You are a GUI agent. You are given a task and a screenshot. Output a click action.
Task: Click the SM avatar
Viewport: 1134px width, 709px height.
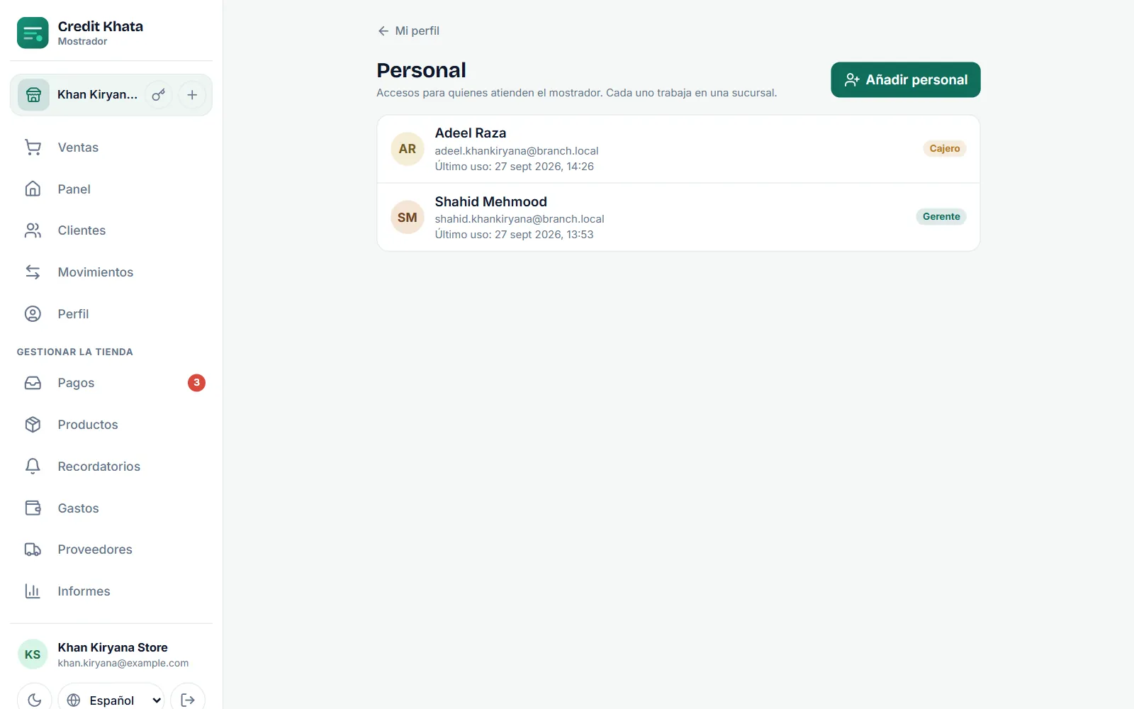coord(408,217)
